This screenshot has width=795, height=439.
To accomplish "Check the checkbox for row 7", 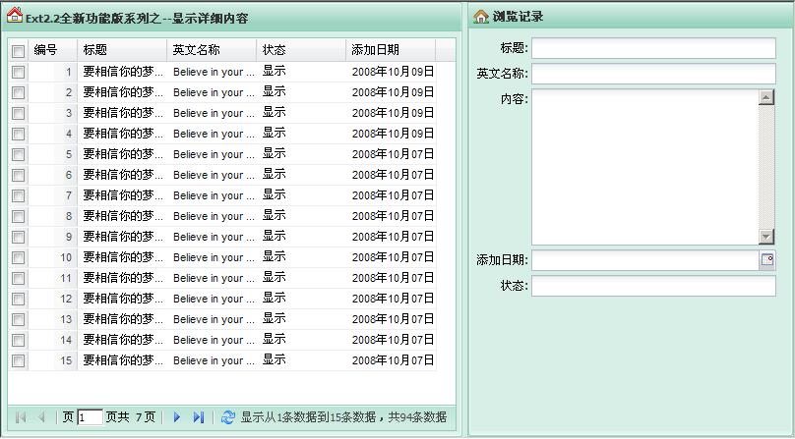I will 19,195.
